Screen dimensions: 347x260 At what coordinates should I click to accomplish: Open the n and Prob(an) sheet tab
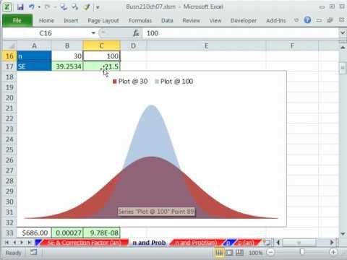coord(196,243)
